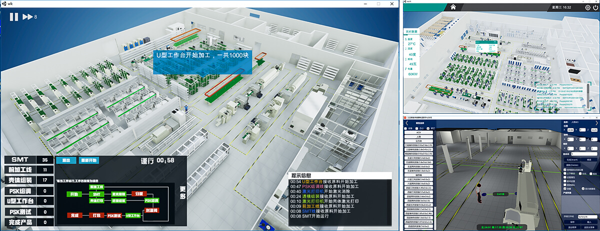Pause the factory simulation playback
600x231 pixels.
14,17
